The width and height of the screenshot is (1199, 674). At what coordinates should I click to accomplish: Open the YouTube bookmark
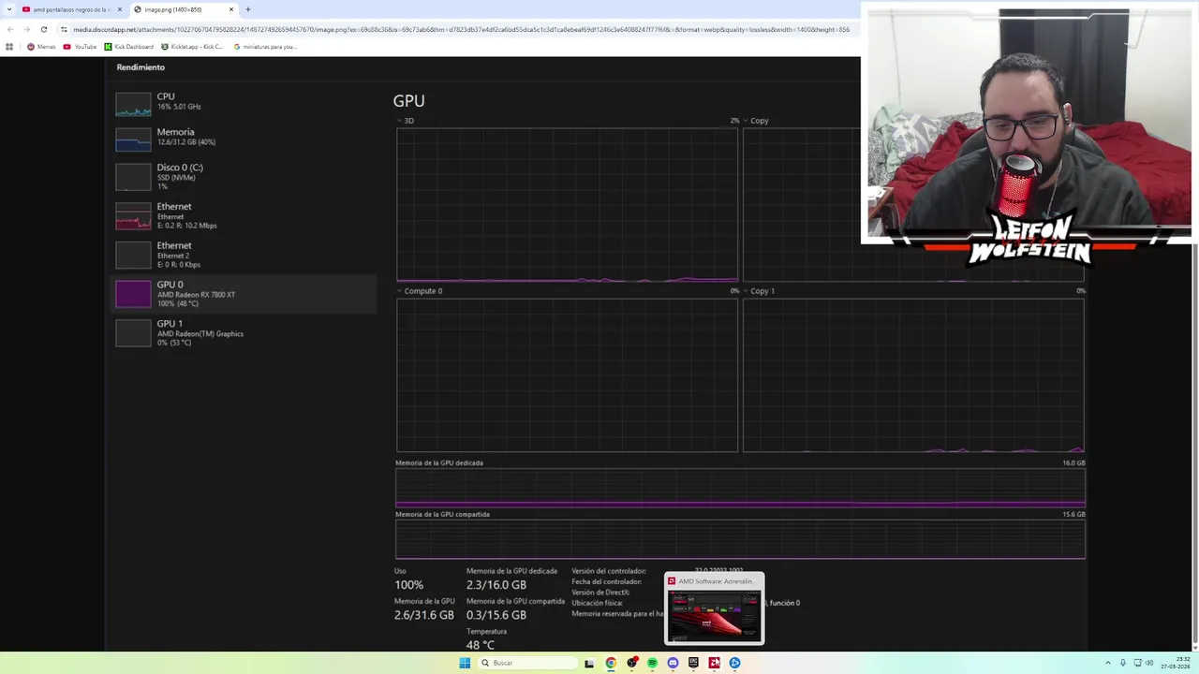(81, 47)
